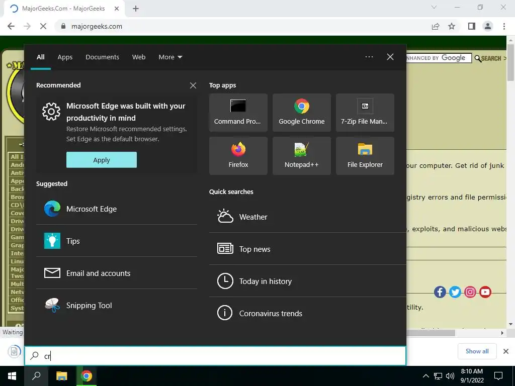The image size is (515, 386).
Task: Open Chrome three-dot menu
Action: tap(504, 26)
